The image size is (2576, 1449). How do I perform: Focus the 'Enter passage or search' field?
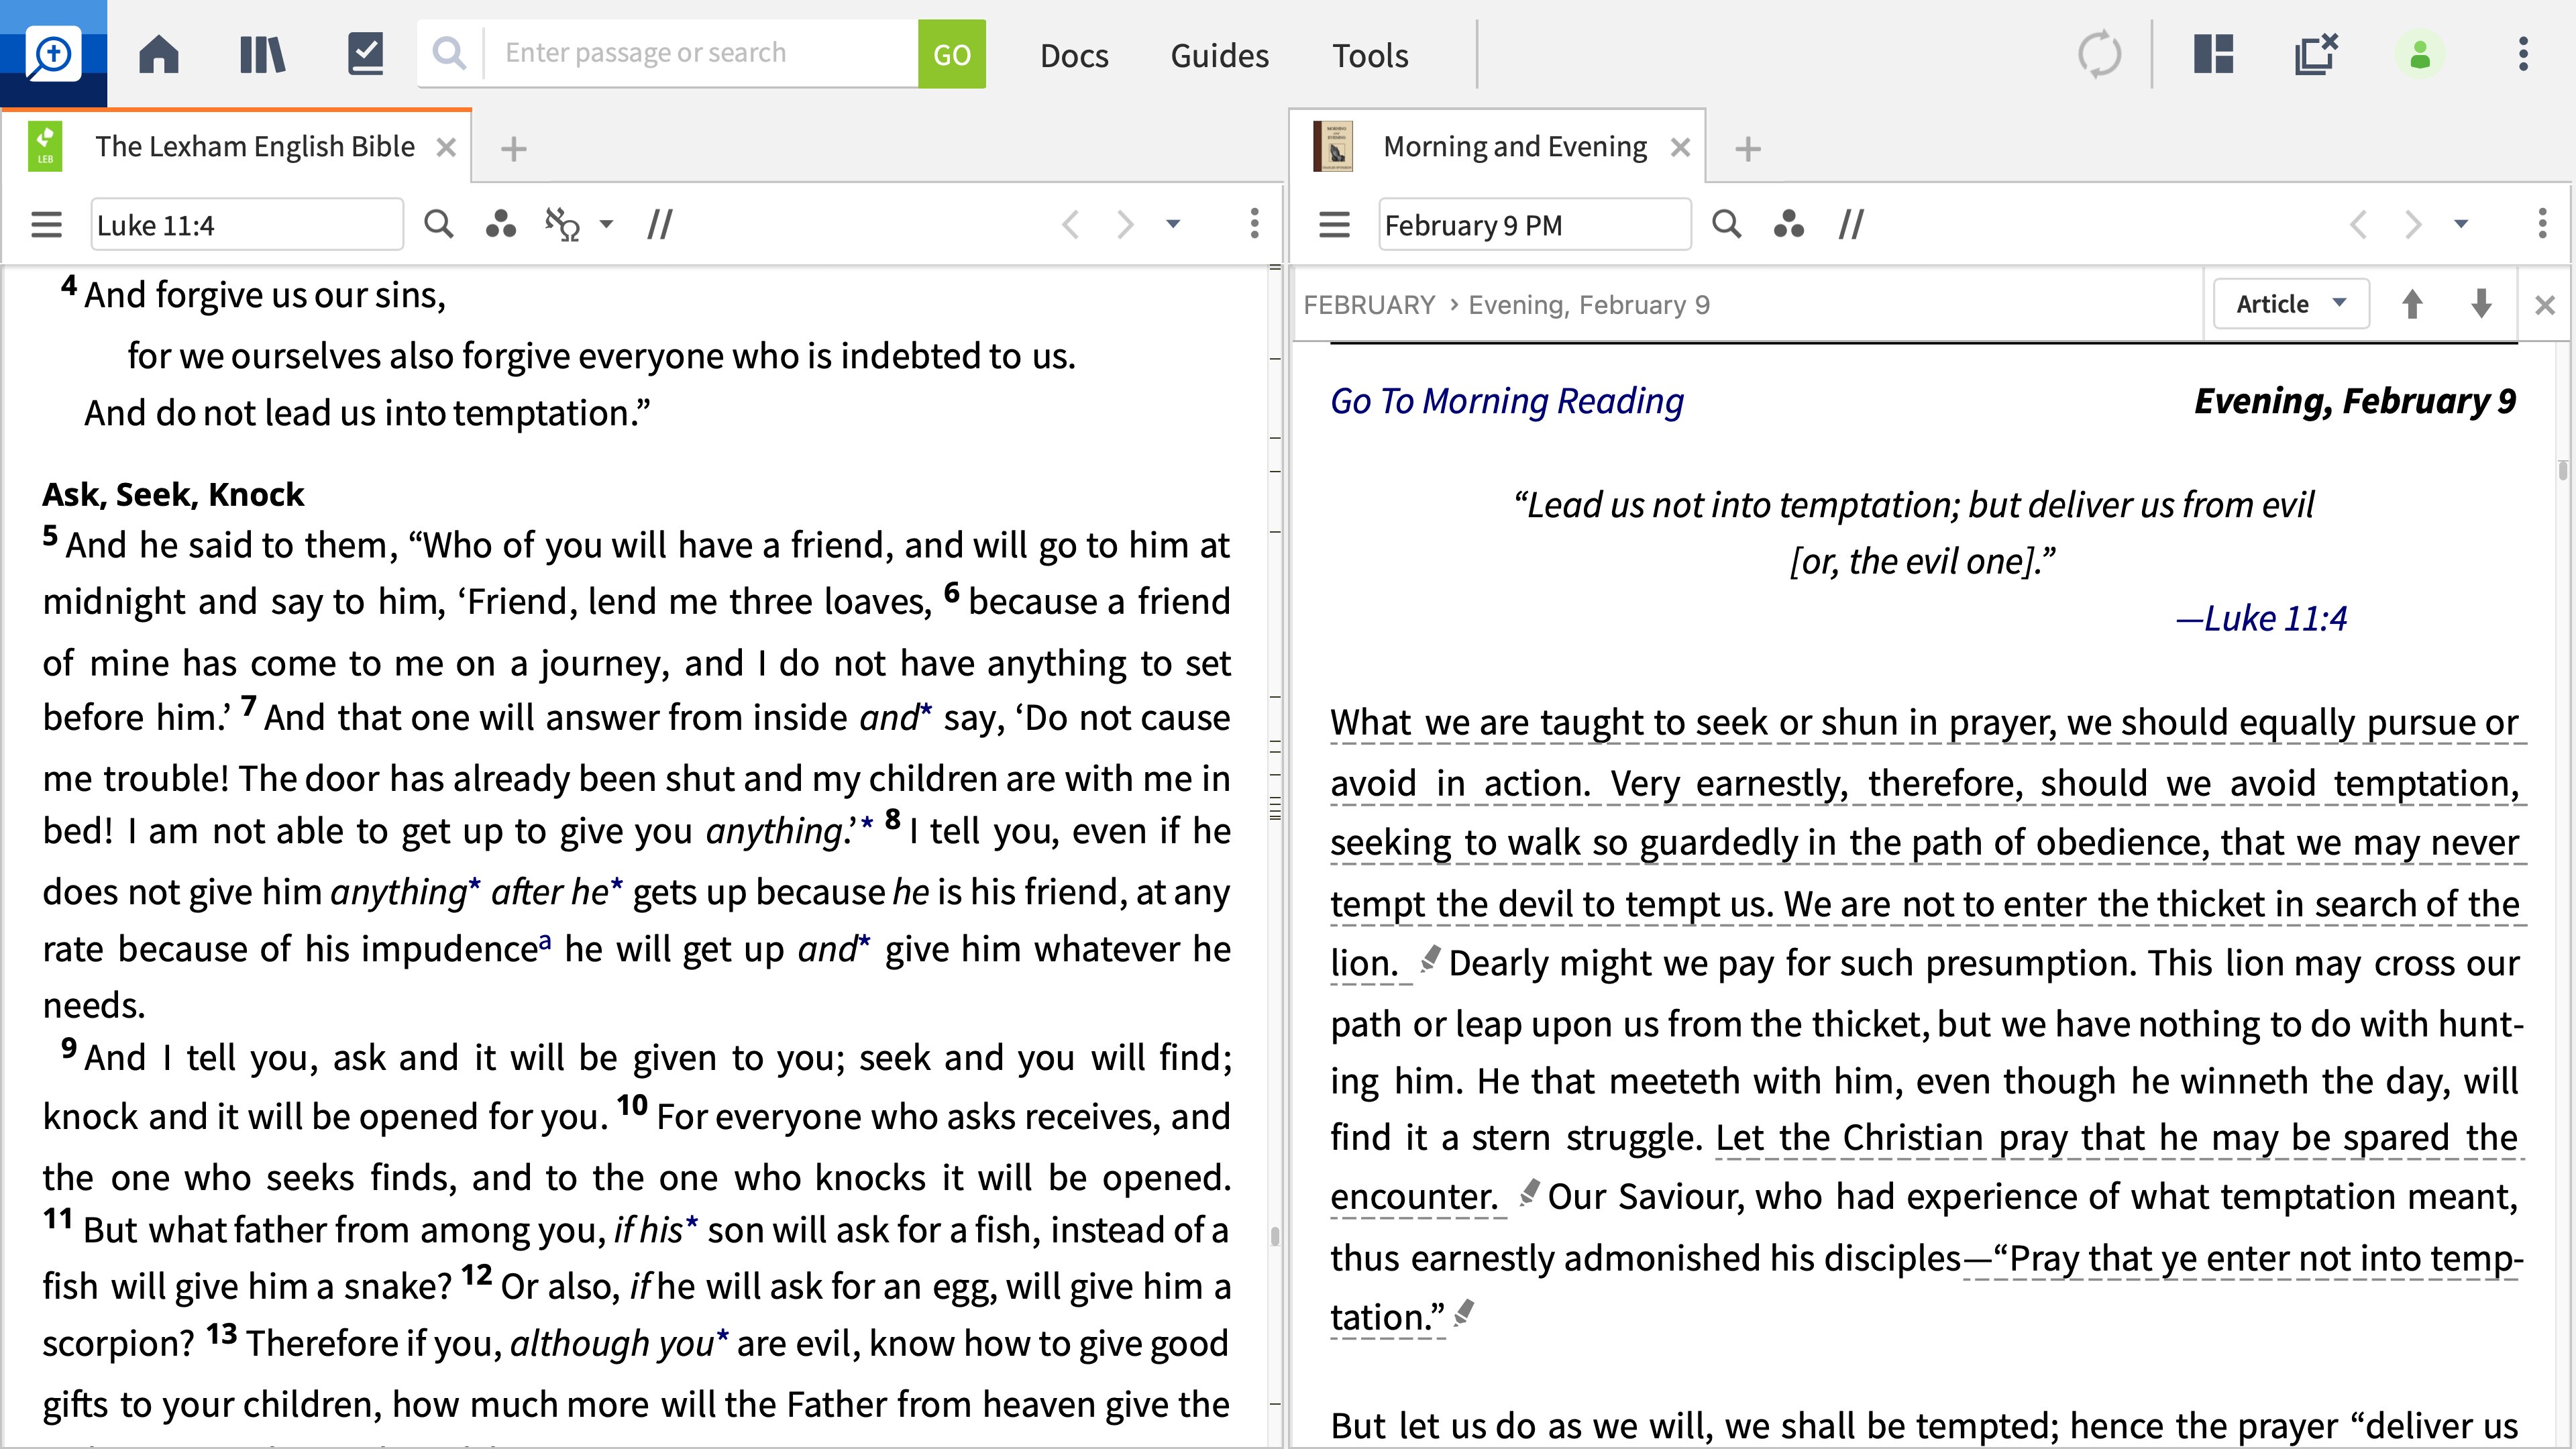[700, 53]
